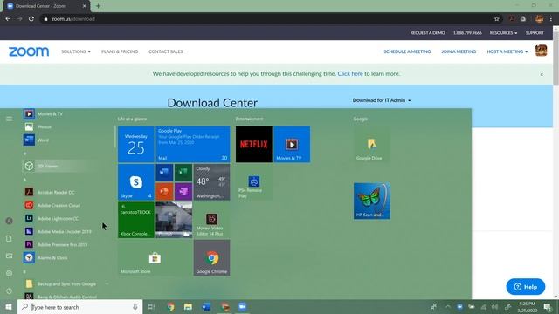Click Request a Demo
Viewport: 559px width, 314px height.
(427, 33)
